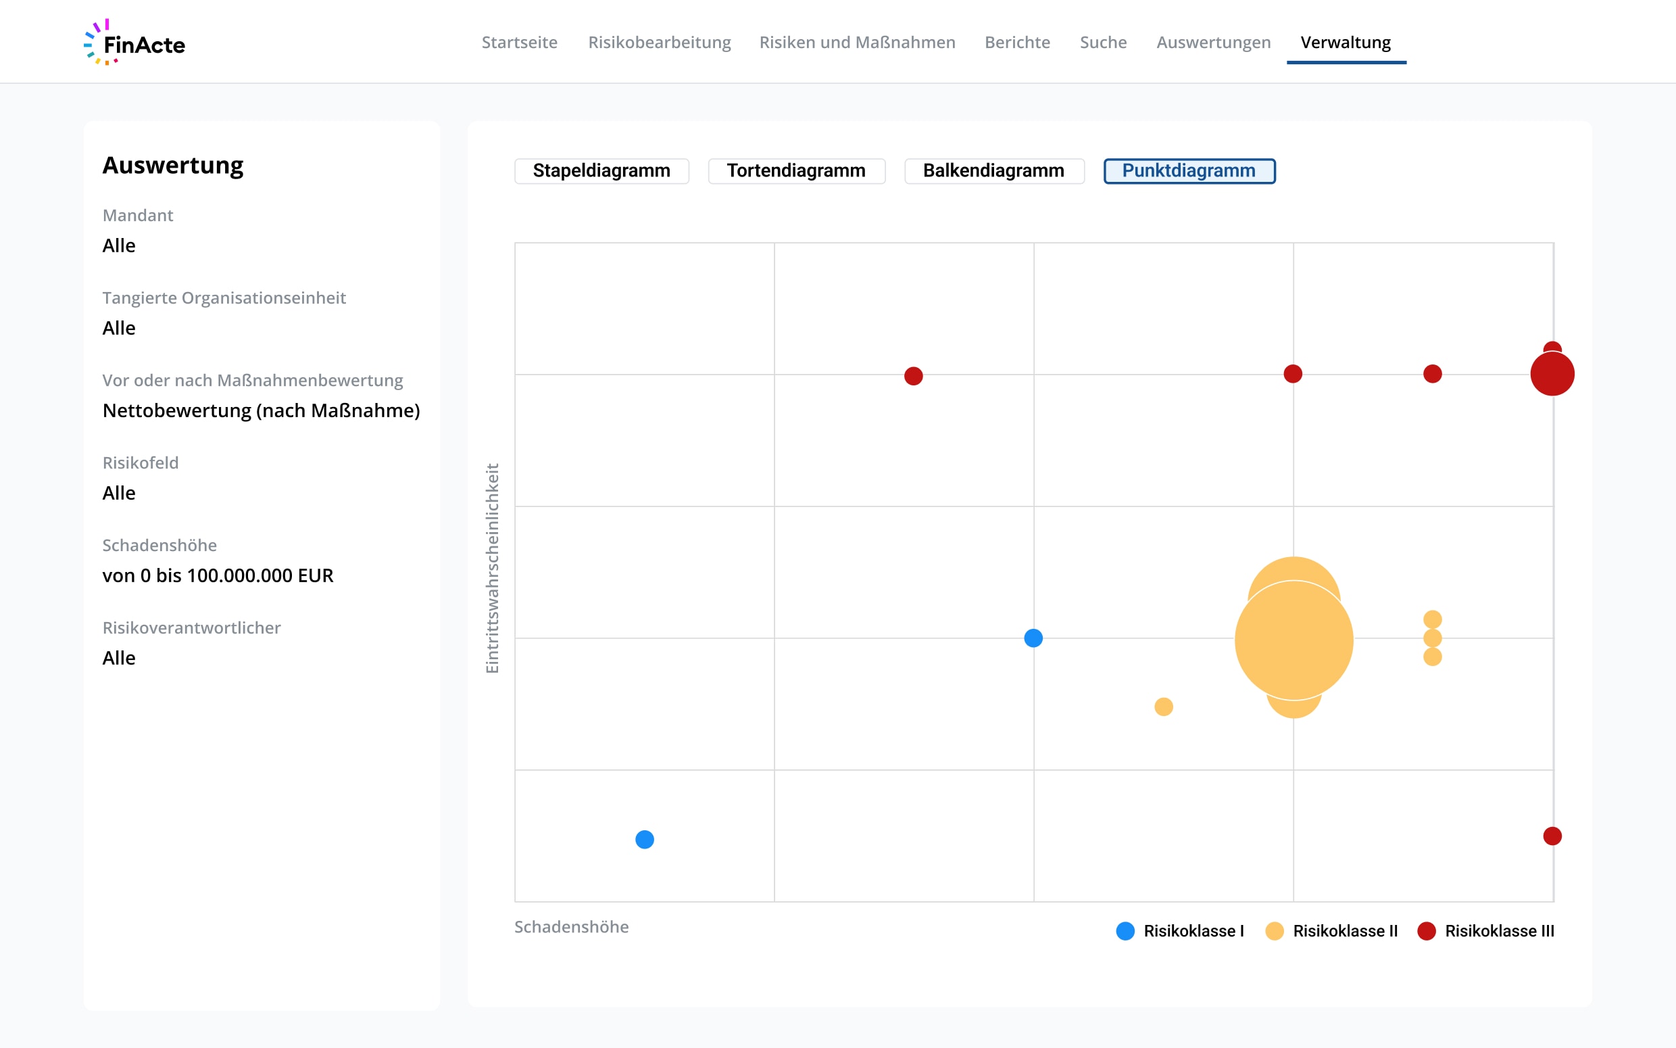
Task: Select the large red bubble at the right edge
Action: (x=1552, y=374)
